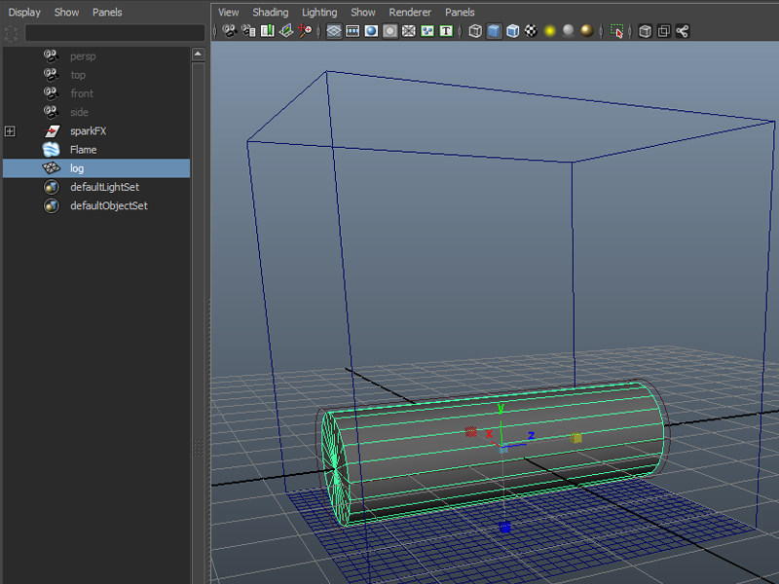
Task: Open the Camera Attributes icon
Action: (248, 31)
